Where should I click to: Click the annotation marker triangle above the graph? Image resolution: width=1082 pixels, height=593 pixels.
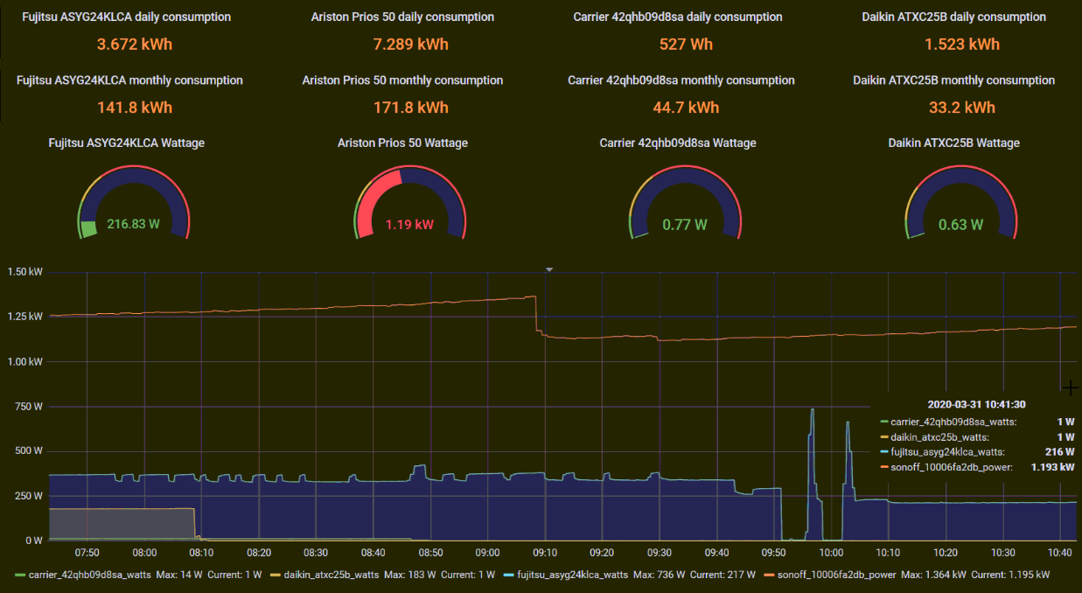(549, 270)
